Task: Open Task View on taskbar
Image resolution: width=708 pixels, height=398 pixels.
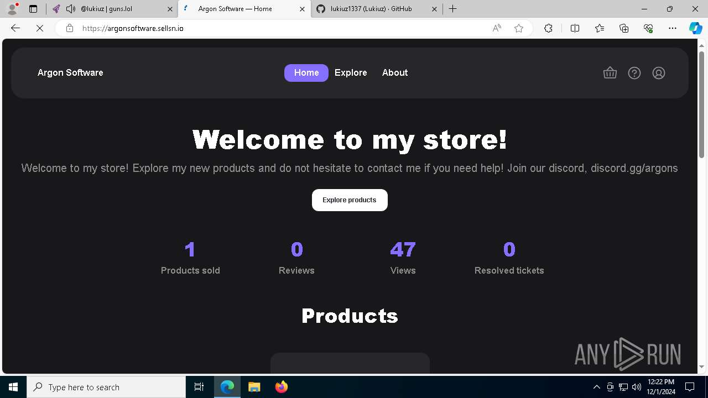Action: coord(199,387)
